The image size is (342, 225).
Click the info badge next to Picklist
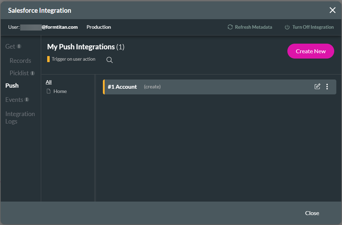click(32, 73)
